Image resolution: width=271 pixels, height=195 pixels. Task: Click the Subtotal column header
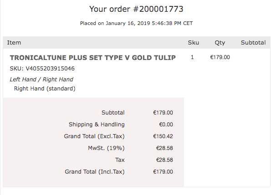pos(253,43)
